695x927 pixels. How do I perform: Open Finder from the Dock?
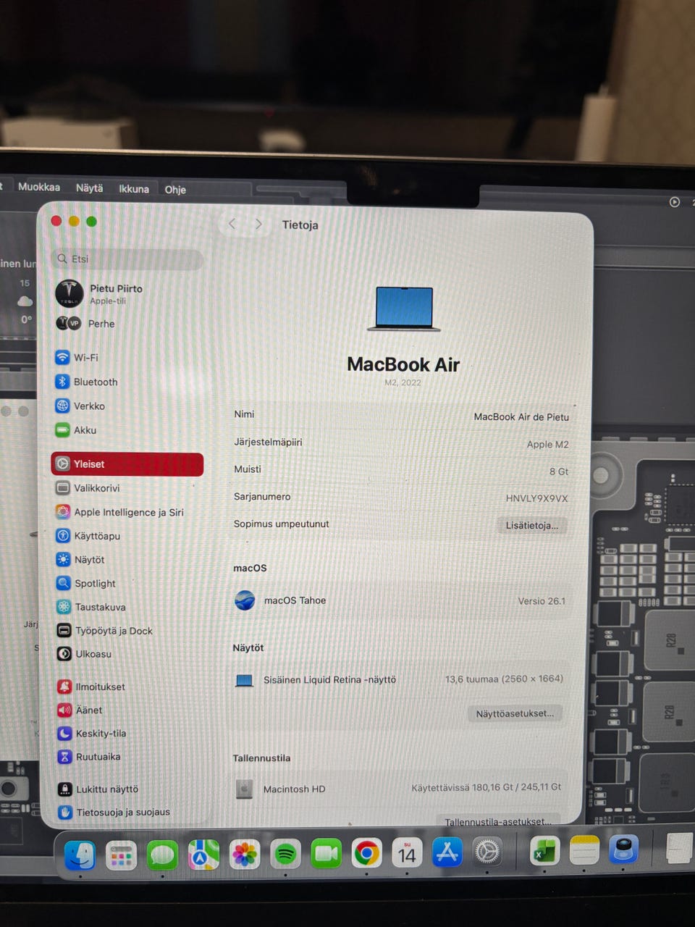[80, 855]
